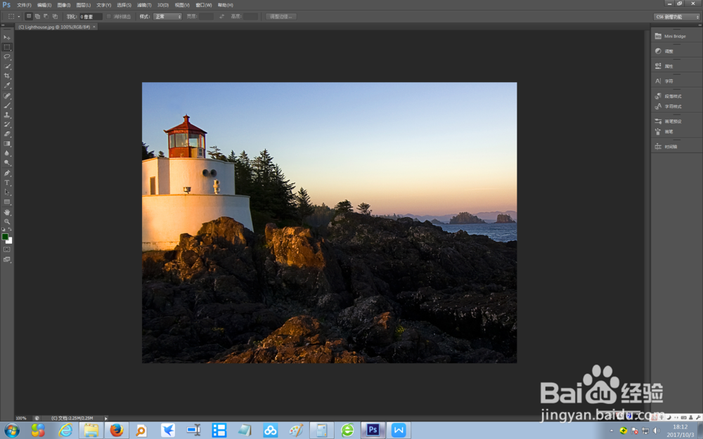
Task: Choose Subtract from Selection mode
Action: point(46,16)
